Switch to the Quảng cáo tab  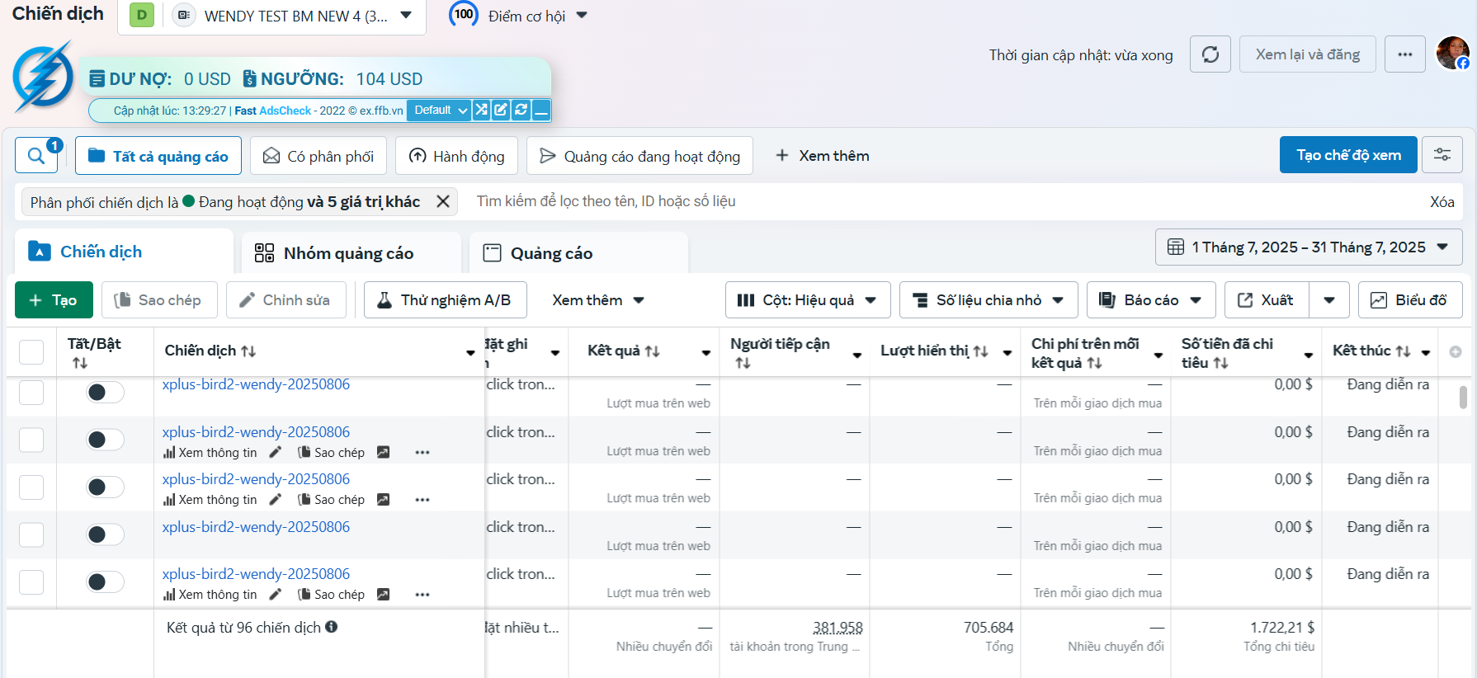coord(578,252)
